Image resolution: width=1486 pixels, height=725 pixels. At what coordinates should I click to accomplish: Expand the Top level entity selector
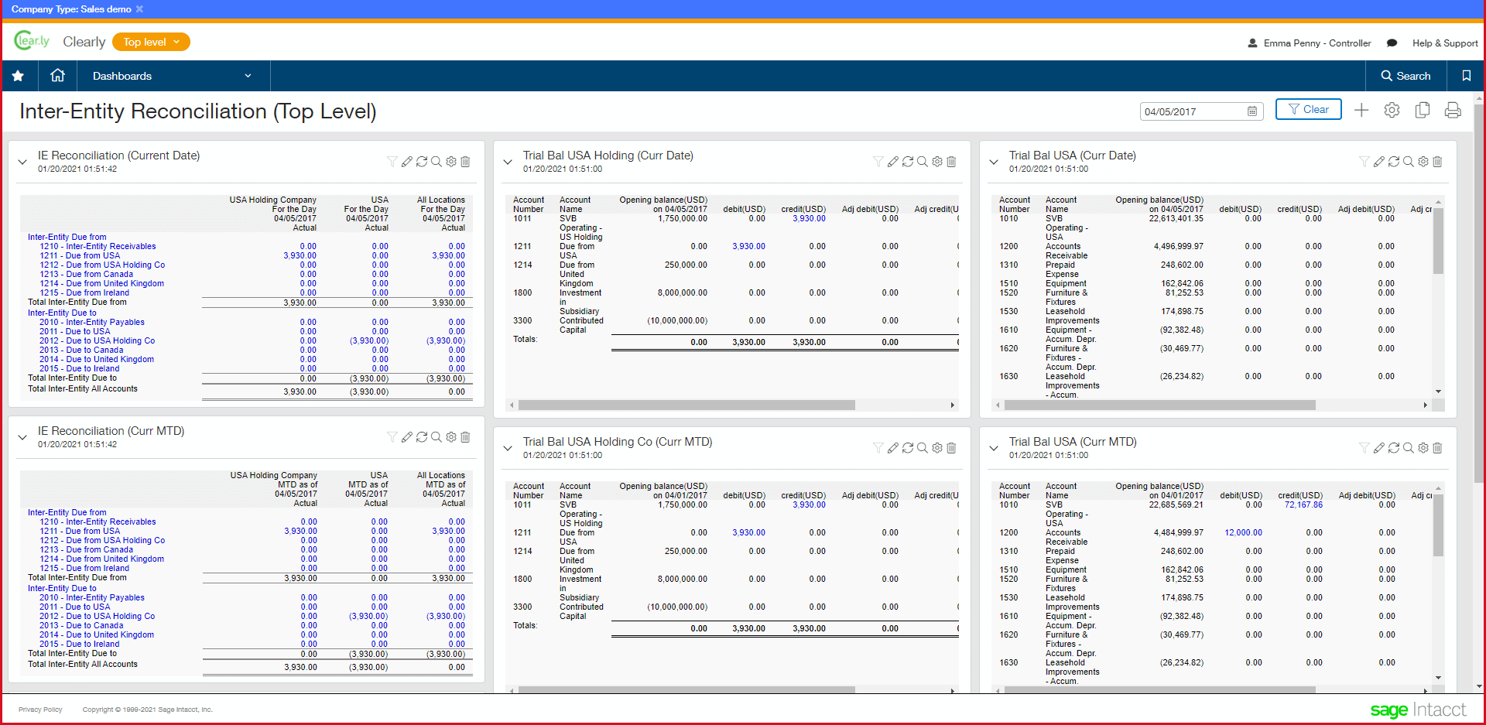coord(151,42)
